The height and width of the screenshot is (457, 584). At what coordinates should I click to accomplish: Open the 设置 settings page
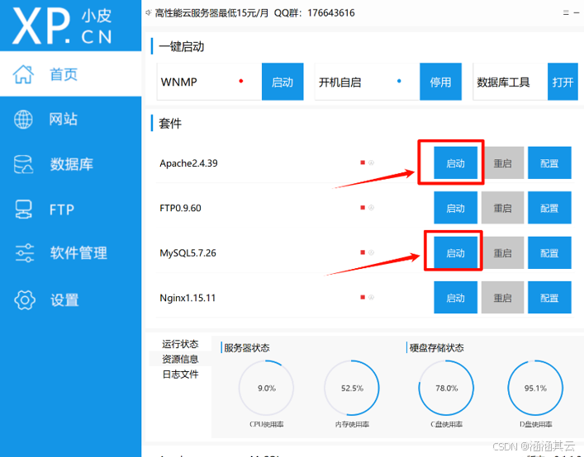pyautogui.click(x=70, y=299)
